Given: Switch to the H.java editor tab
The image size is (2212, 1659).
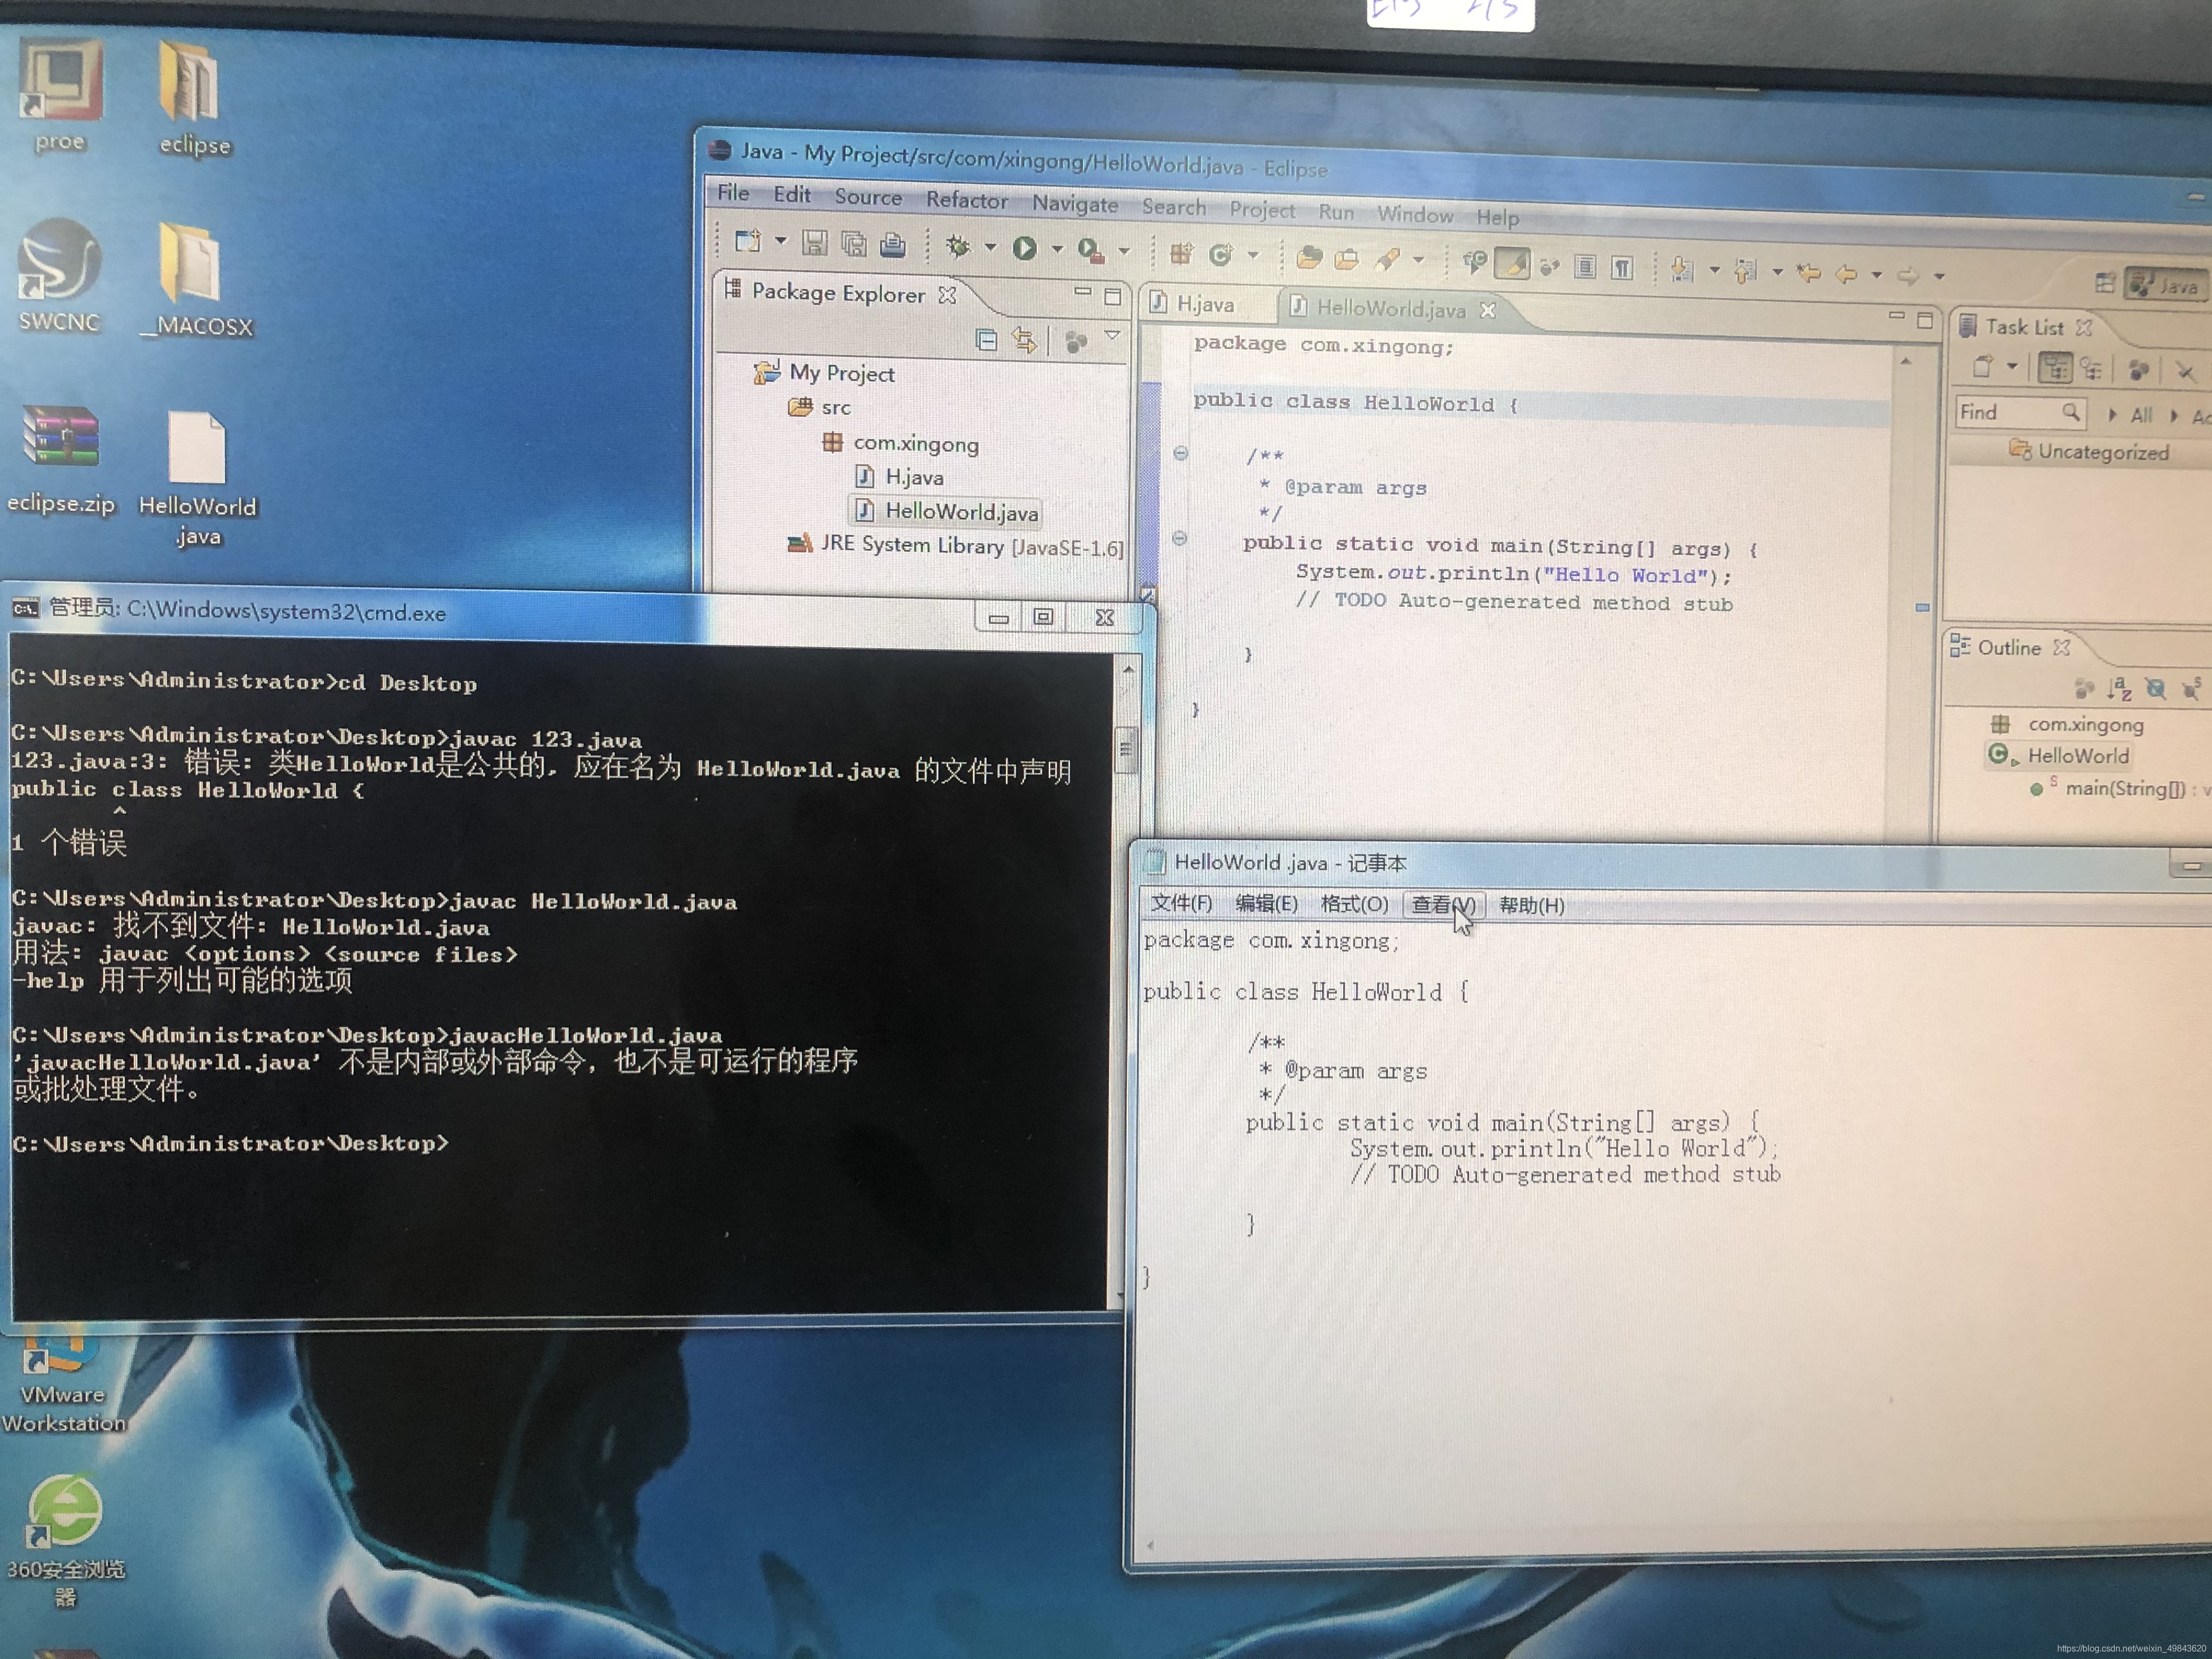Looking at the screenshot, I should pyautogui.click(x=1204, y=305).
